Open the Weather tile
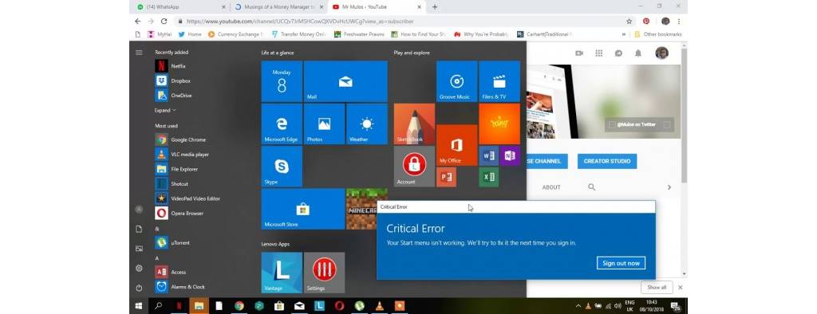The height and width of the screenshot is (314, 817). tap(367, 124)
